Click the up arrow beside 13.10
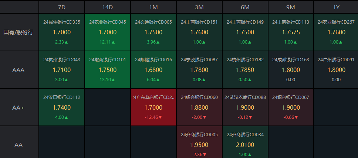This screenshot has width=358, height=158. 112,80
